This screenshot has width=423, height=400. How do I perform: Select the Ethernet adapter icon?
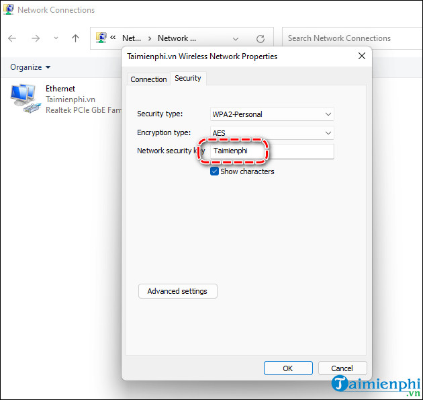coord(26,98)
